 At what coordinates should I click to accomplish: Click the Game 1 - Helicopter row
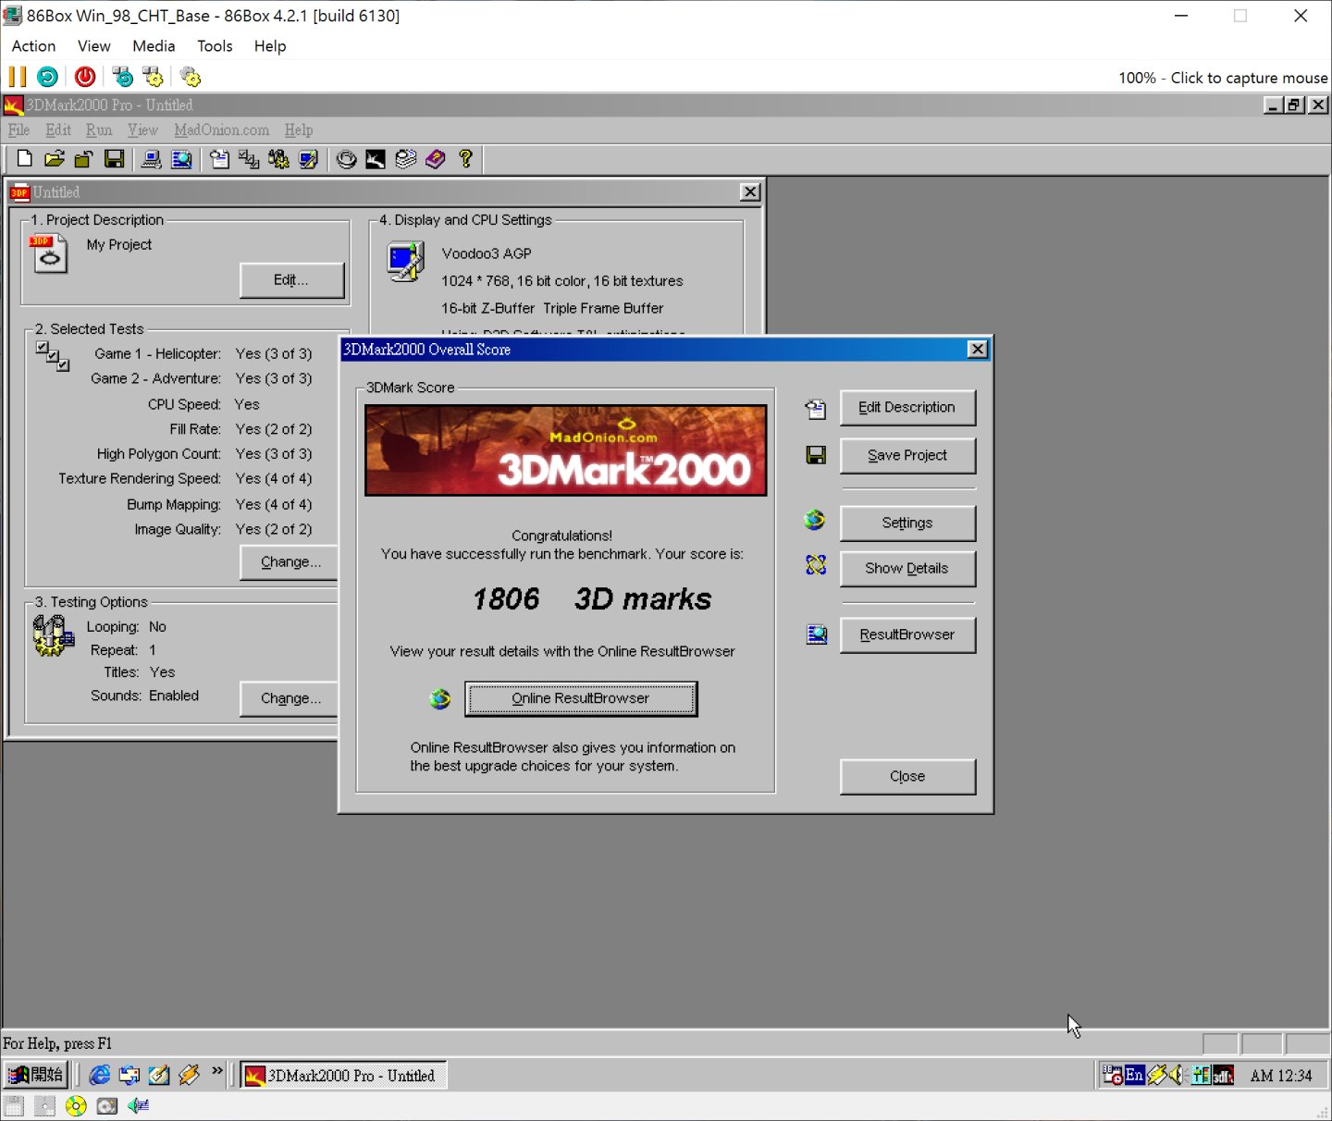[203, 354]
